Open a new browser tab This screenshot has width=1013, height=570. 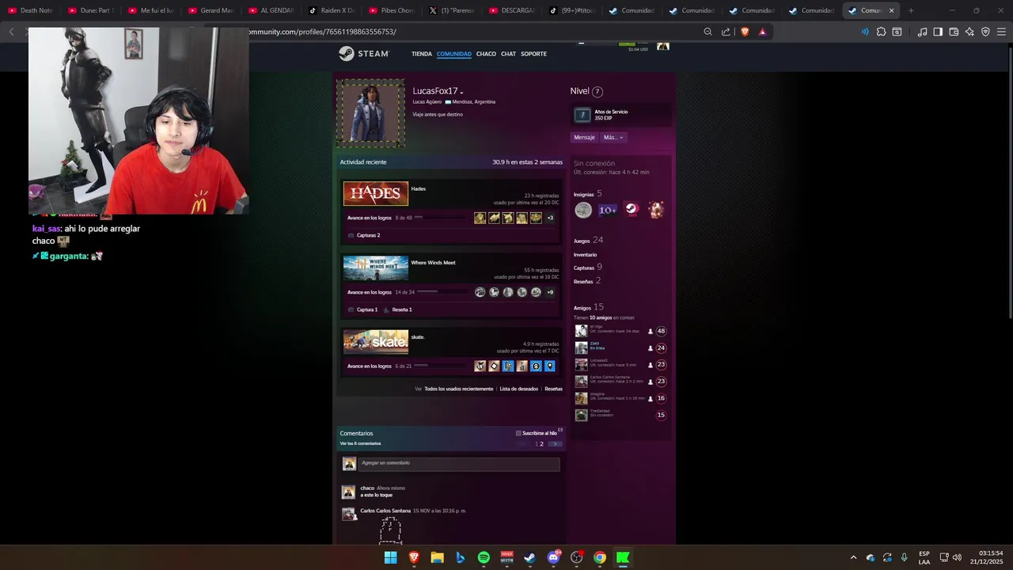click(x=911, y=10)
